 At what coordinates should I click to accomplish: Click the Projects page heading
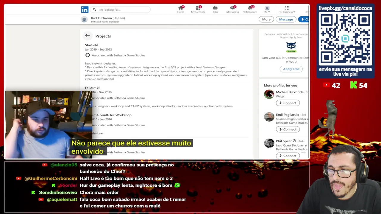pyautogui.click(x=103, y=36)
